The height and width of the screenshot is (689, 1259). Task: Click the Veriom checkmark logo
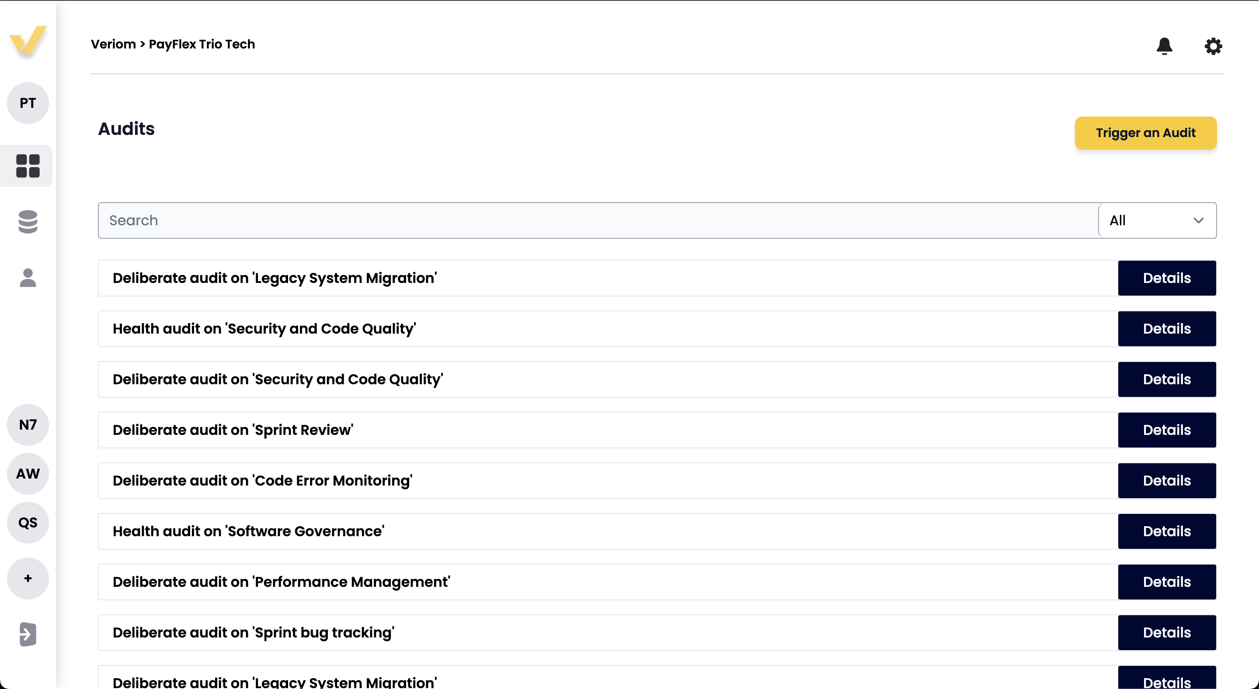[28, 40]
